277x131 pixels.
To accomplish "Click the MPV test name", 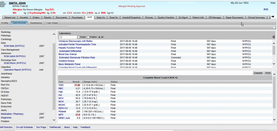I will (x=61, y=115).
